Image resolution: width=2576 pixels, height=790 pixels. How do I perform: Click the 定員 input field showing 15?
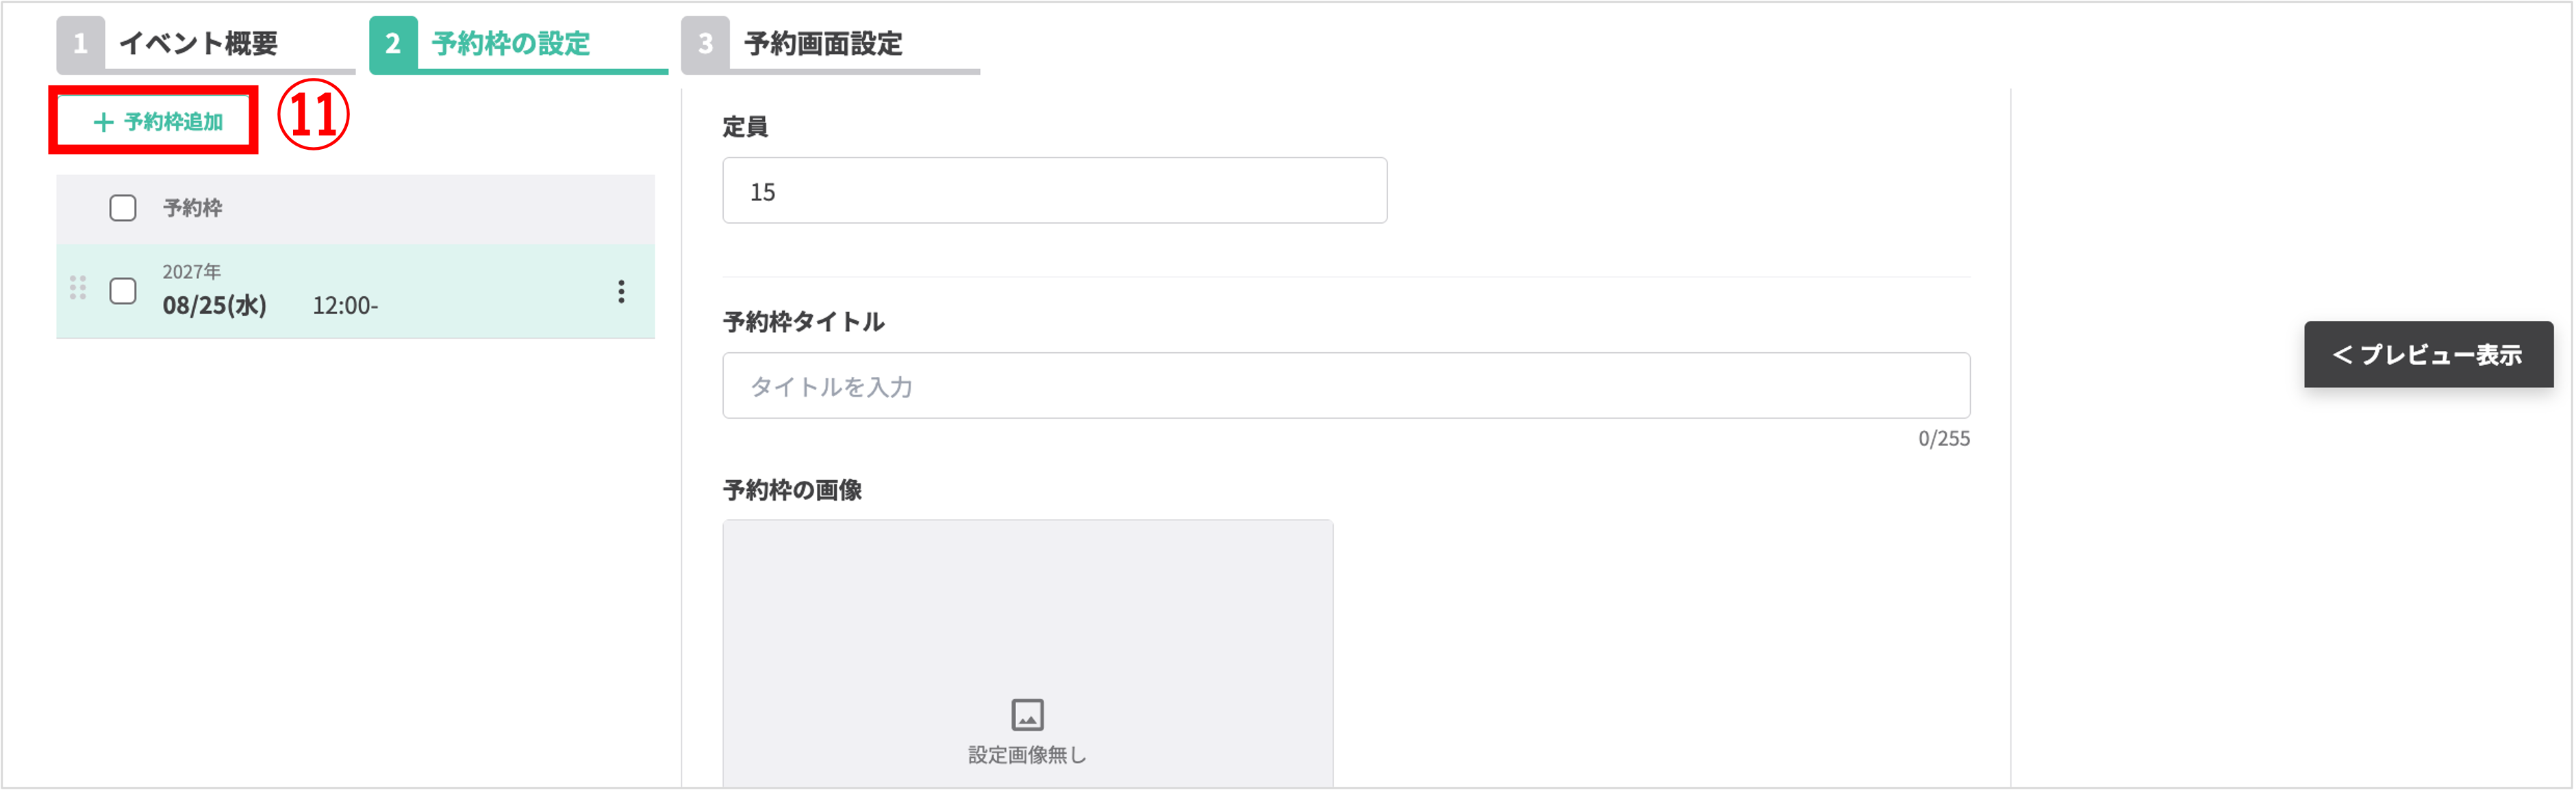[1054, 191]
